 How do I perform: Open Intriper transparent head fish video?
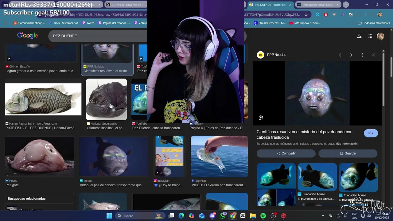point(114,156)
